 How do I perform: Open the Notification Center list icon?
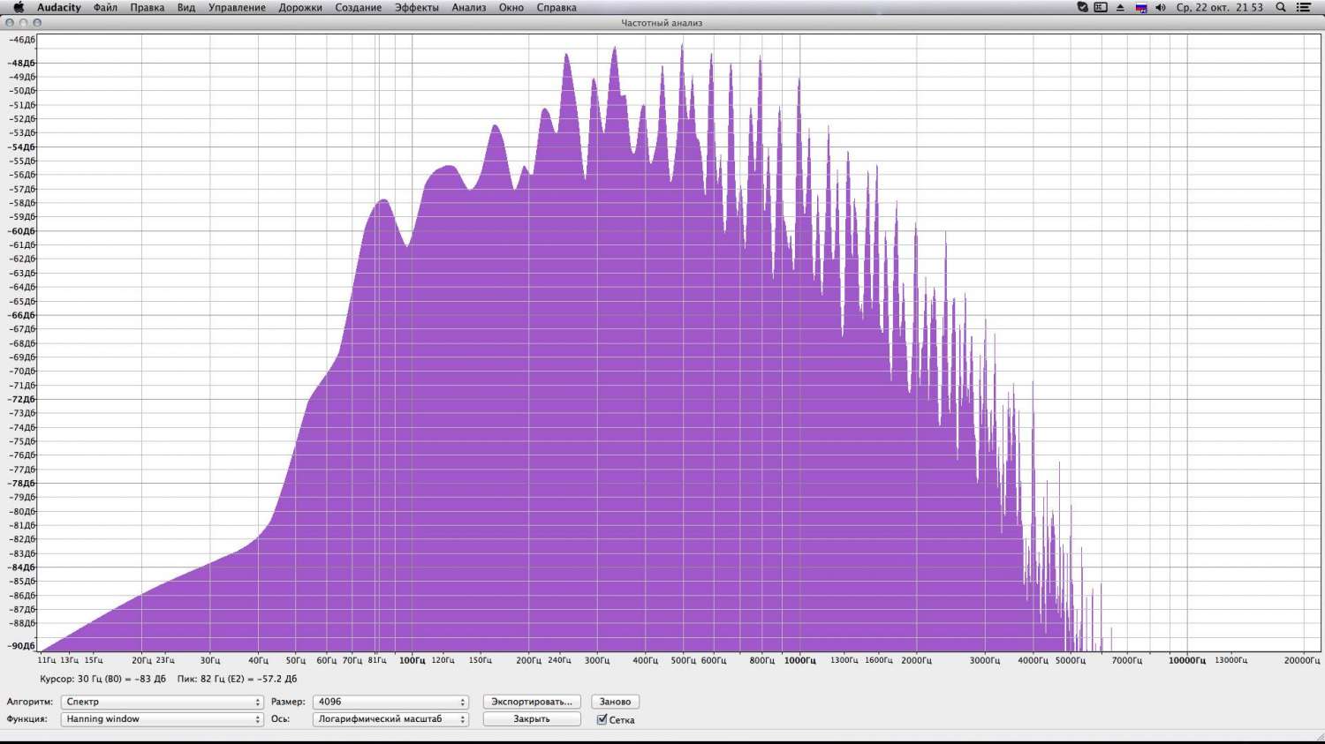(1304, 7)
